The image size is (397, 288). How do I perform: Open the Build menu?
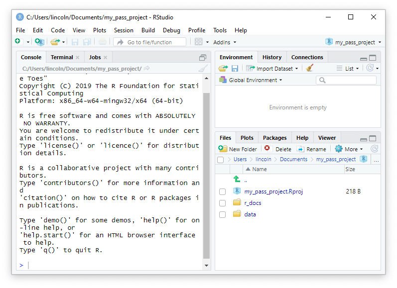pyautogui.click(x=148, y=30)
